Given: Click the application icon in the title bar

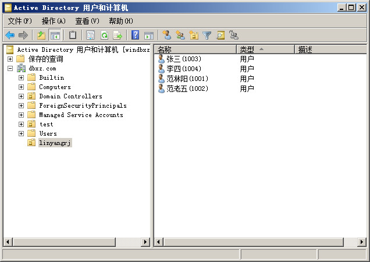Looking at the screenshot, I should 8,8.
